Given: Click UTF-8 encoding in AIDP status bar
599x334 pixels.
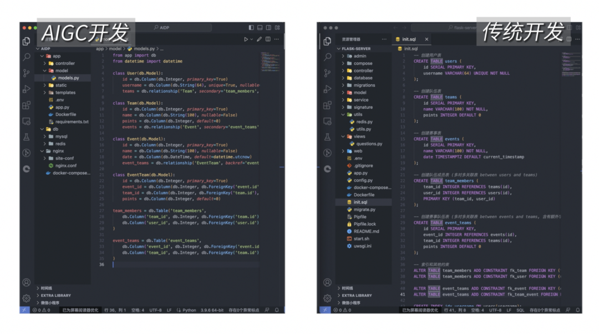Looking at the screenshot, I should click(155, 310).
